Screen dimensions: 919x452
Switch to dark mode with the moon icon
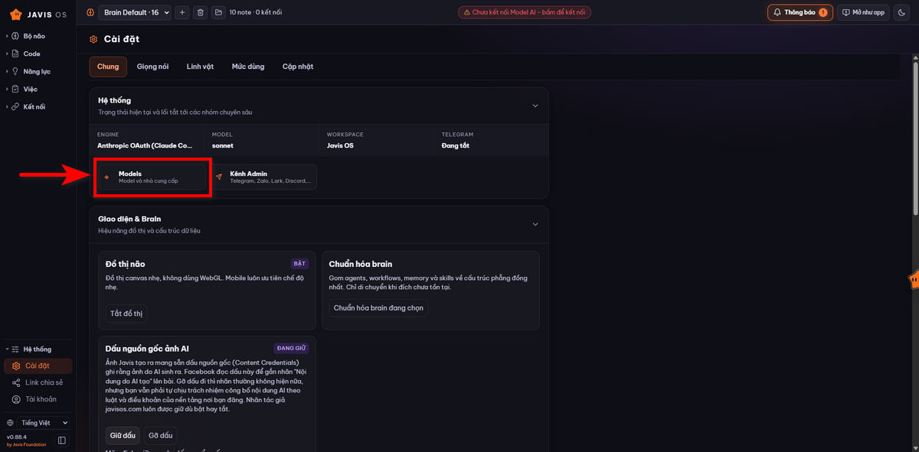[x=902, y=12]
